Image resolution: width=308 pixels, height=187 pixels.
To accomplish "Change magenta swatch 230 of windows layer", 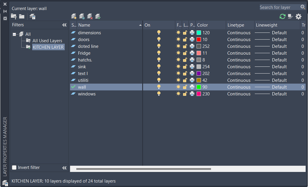I will [199, 94].
